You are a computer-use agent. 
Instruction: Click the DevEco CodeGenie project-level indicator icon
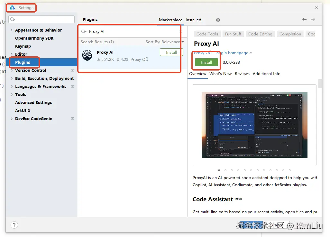coord(73,118)
